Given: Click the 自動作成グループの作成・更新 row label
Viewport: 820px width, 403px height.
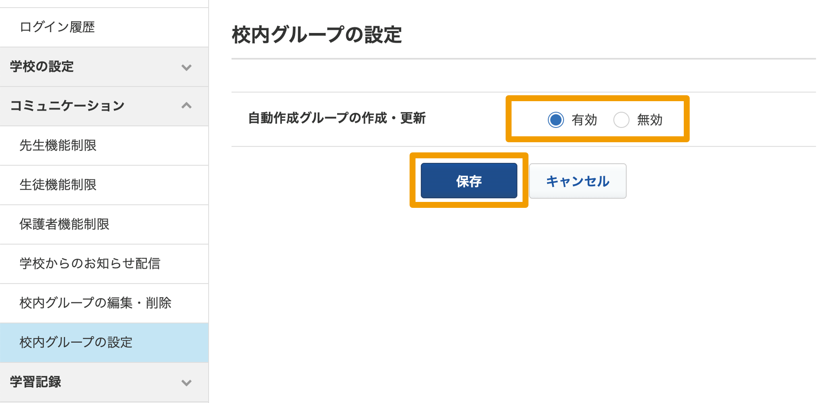Looking at the screenshot, I should click(x=337, y=118).
